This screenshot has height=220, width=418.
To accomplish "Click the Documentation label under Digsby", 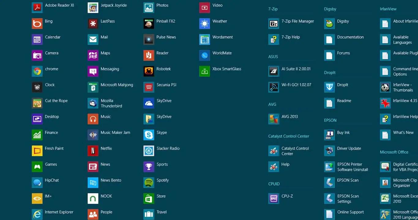I will coord(350,37).
